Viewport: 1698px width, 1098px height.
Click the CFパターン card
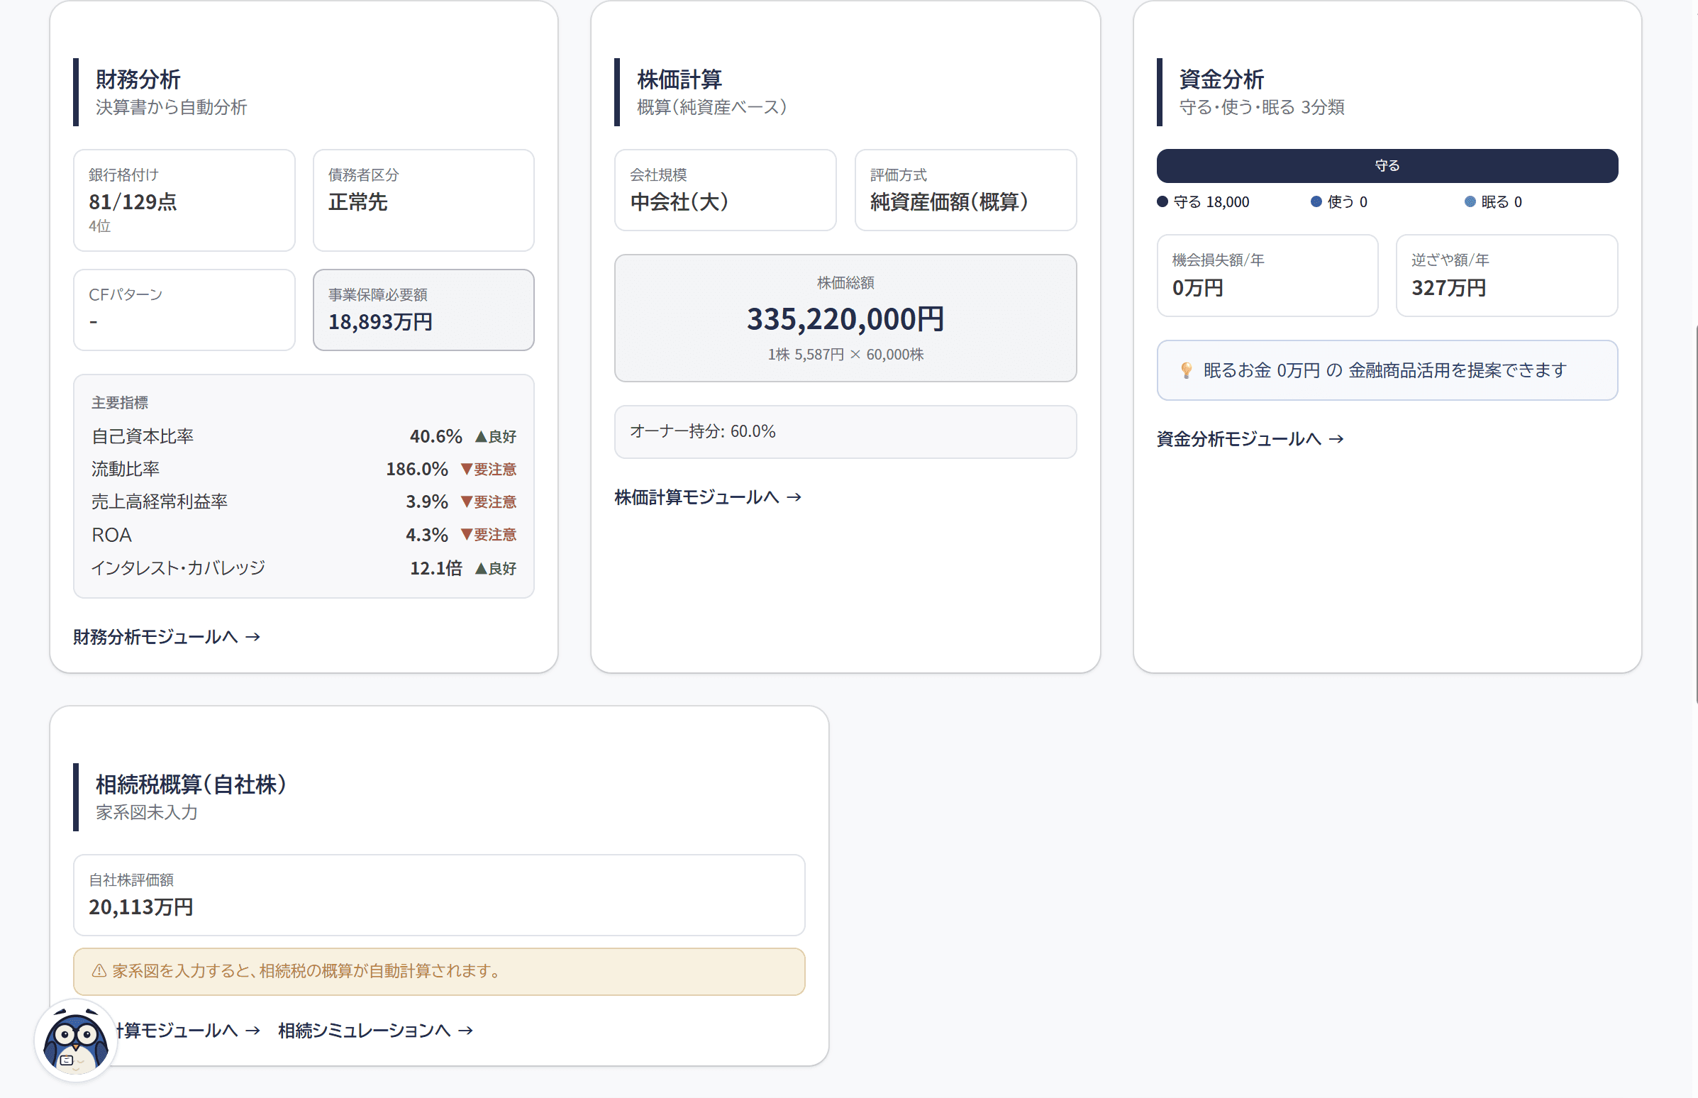184,309
